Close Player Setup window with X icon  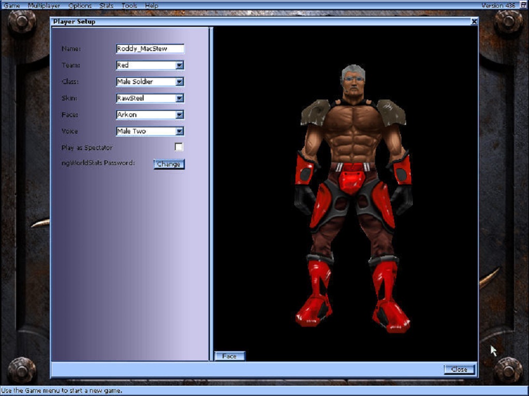(x=474, y=22)
